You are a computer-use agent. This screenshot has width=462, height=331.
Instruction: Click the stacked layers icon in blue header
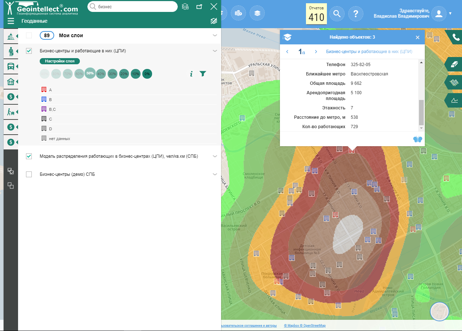pyautogui.click(x=257, y=13)
